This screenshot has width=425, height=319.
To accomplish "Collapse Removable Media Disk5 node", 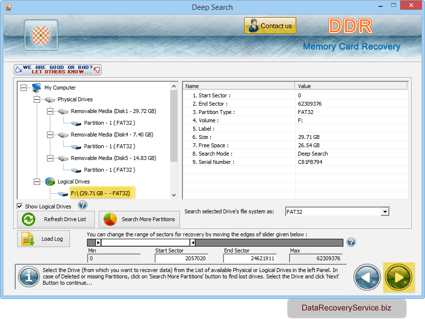I will [50, 158].
